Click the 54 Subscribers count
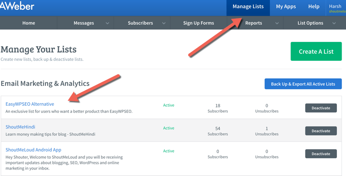The height and width of the screenshot is (176, 346). point(218,131)
